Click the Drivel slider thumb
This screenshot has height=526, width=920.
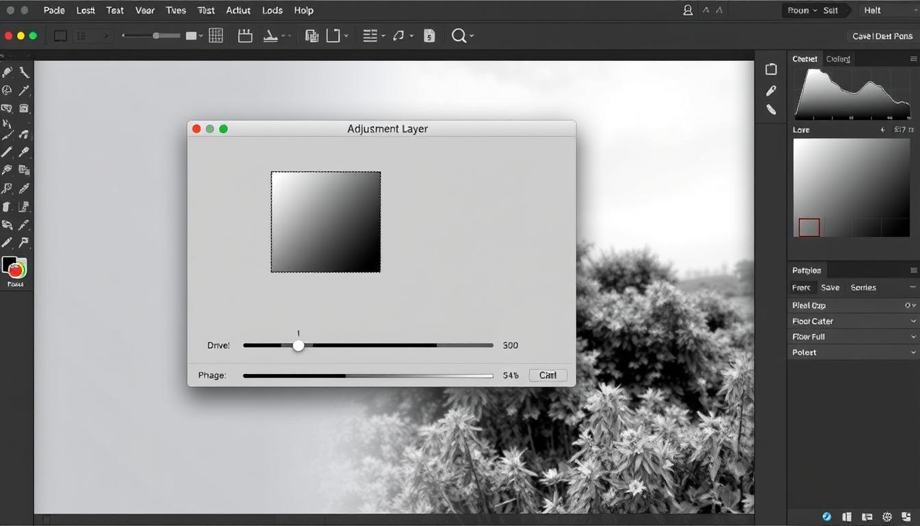coord(298,346)
